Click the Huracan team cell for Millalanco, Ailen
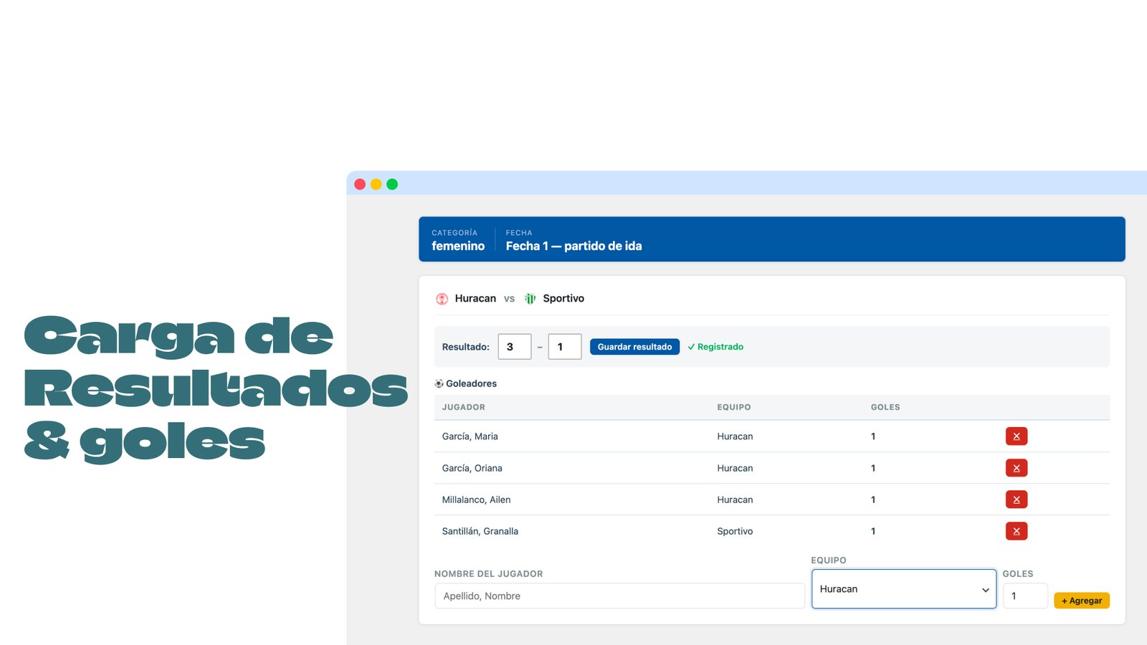Image resolution: width=1147 pixels, height=645 pixels. tap(735, 500)
